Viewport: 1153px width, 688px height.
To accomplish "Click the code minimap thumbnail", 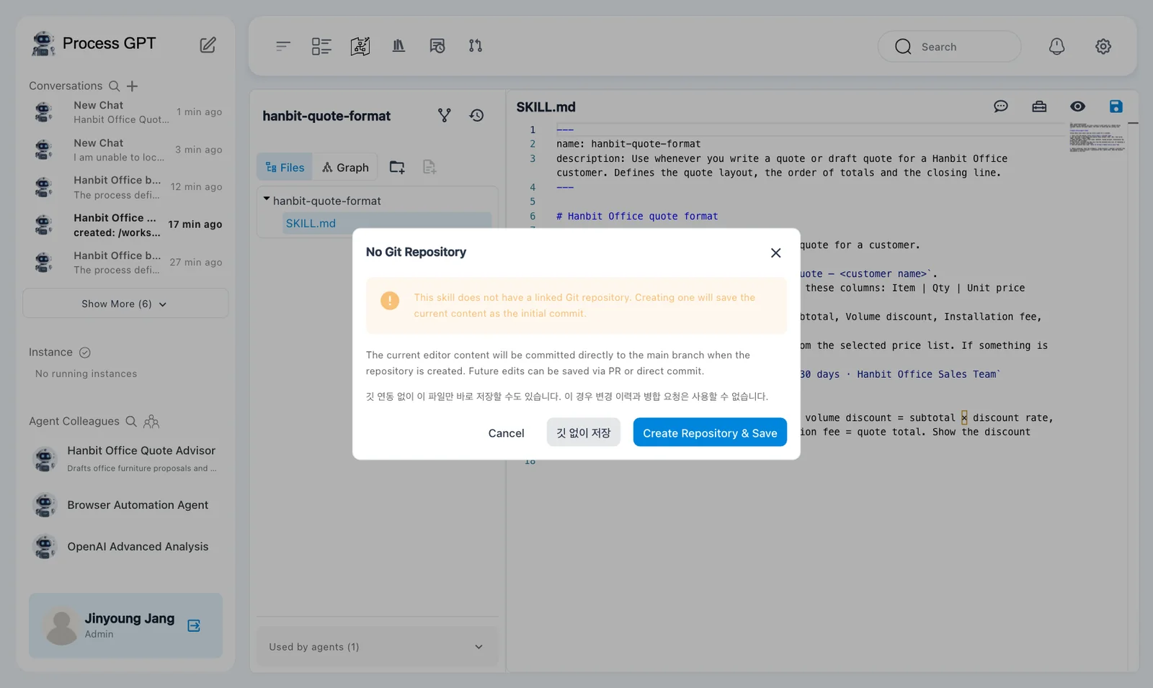I will coord(1096,137).
